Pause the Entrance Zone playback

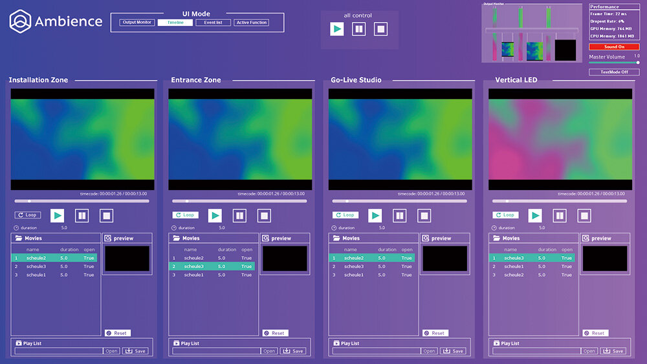click(x=240, y=215)
